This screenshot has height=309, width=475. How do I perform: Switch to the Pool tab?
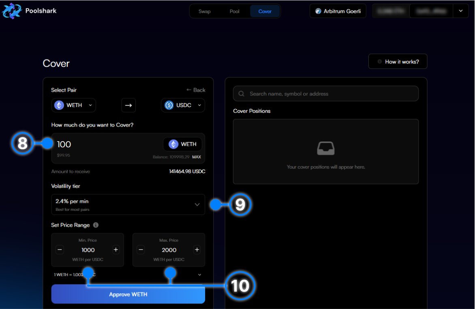click(235, 11)
